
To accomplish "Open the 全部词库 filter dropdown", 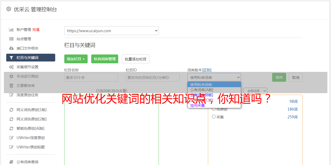I will 255,91.
